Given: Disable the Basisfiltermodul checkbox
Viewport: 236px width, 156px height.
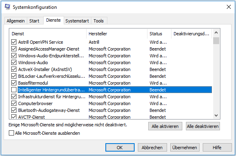Looking at the screenshot, I should [14, 83].
